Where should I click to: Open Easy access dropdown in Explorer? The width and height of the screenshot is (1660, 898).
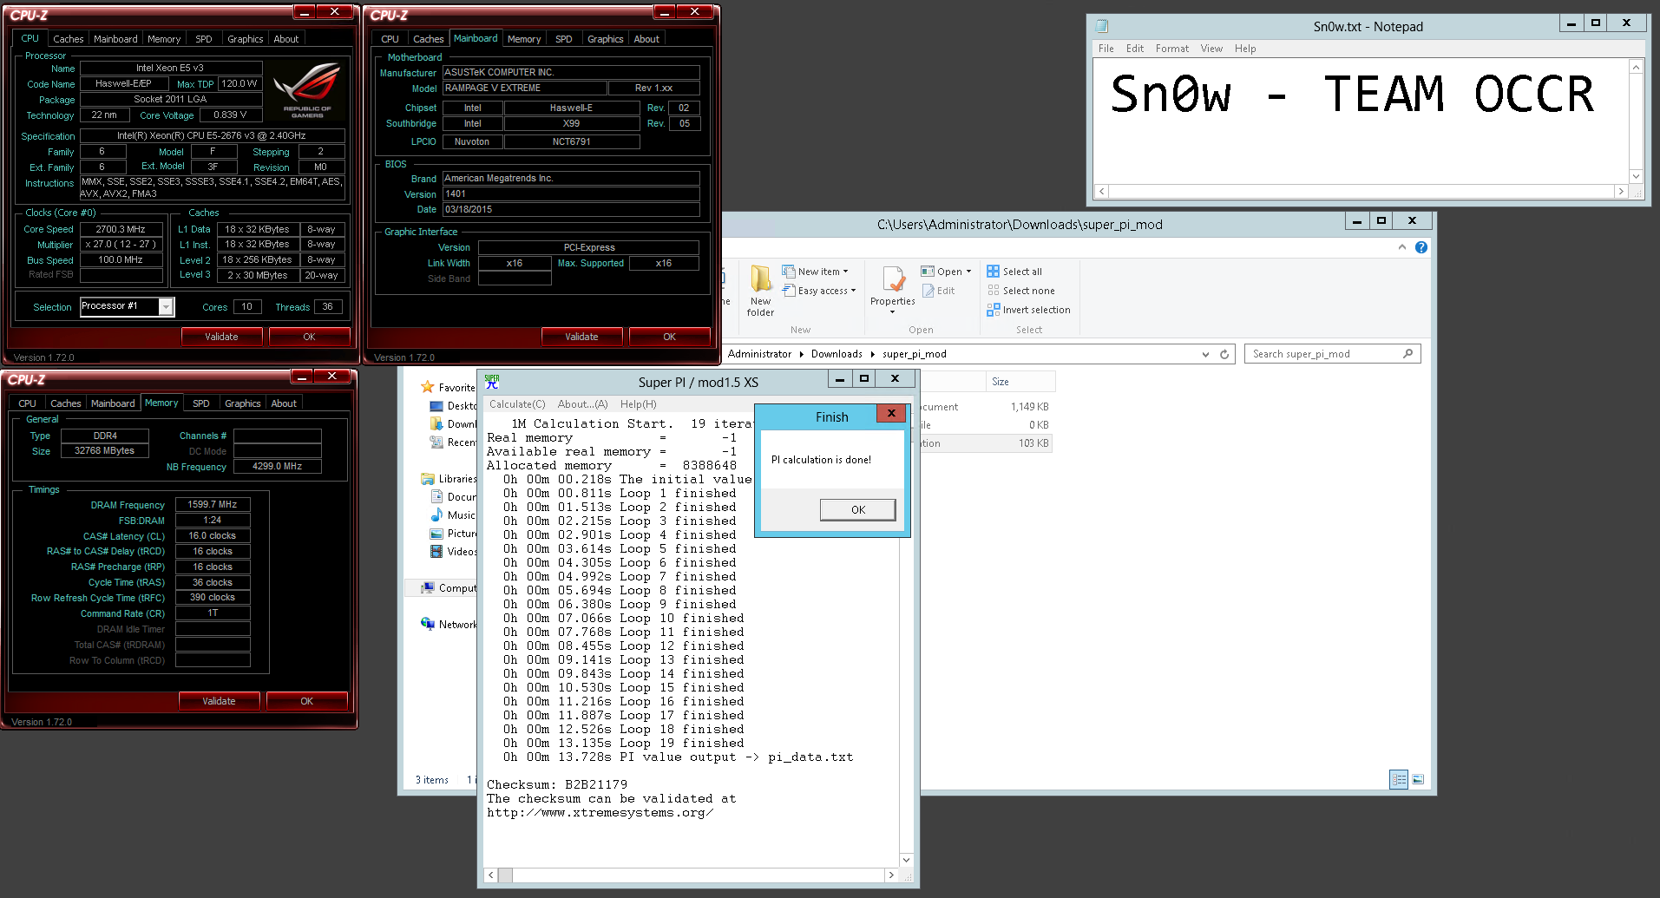(x=818, y=291)
